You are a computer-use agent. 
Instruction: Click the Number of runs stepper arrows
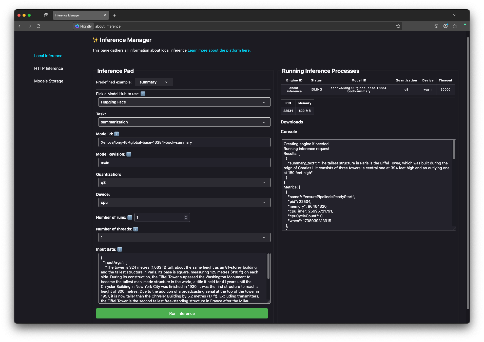tap(186, 217)
